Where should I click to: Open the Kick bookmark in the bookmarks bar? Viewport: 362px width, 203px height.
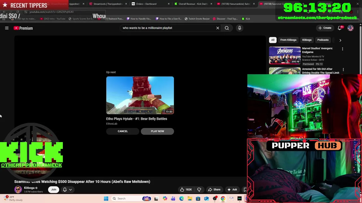[246, 19]
